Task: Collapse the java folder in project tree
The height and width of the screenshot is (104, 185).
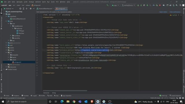Action: click(6, 21)
